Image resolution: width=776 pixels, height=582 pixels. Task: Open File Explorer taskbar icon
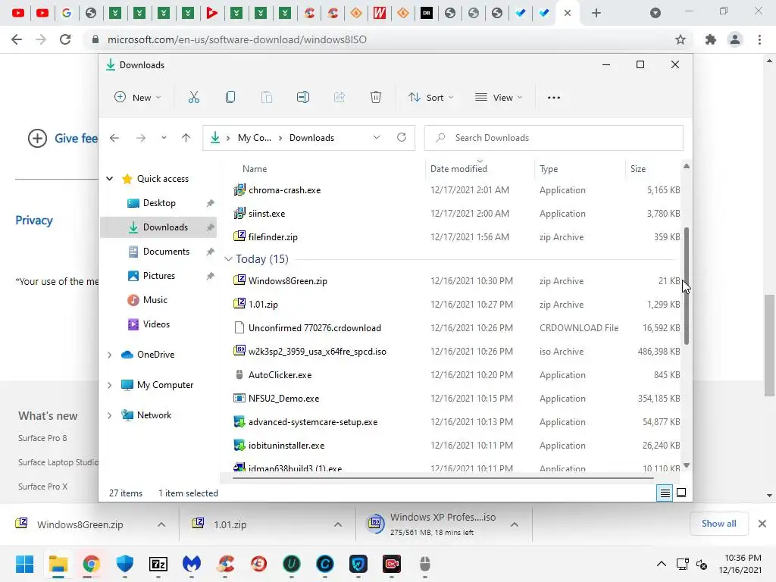(x=58, y=564)
